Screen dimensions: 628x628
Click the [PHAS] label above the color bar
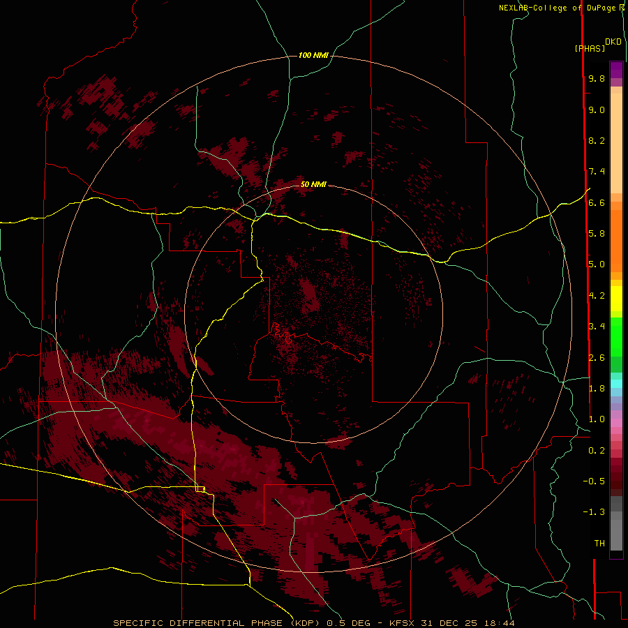[x=590, y=49]
